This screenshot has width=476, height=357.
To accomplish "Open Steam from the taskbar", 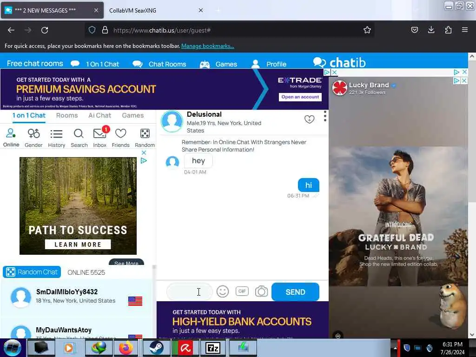I will tap(156, 348).
